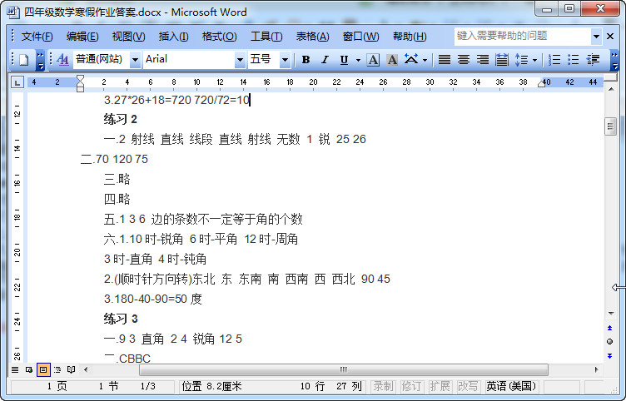The image size is (626, 401).
Task: Align text left
Action: point(445,60)
